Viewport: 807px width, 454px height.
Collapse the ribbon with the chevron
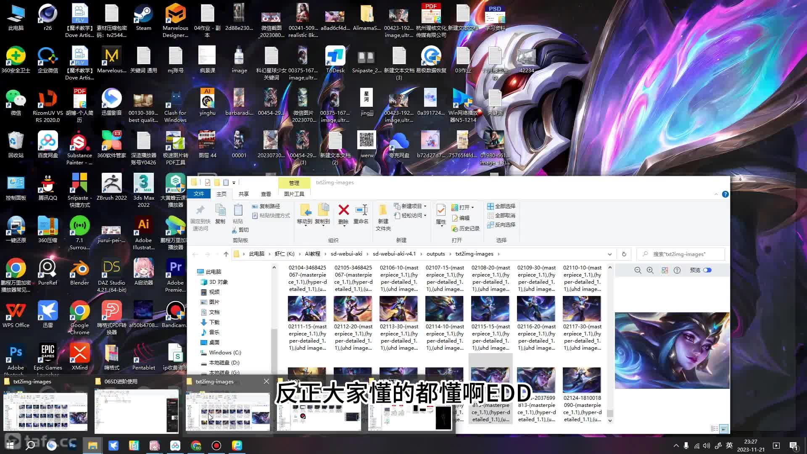pos(716,194)
